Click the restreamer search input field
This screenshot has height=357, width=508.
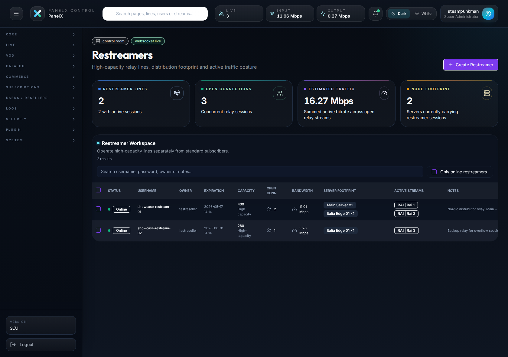tap(259, 172)
